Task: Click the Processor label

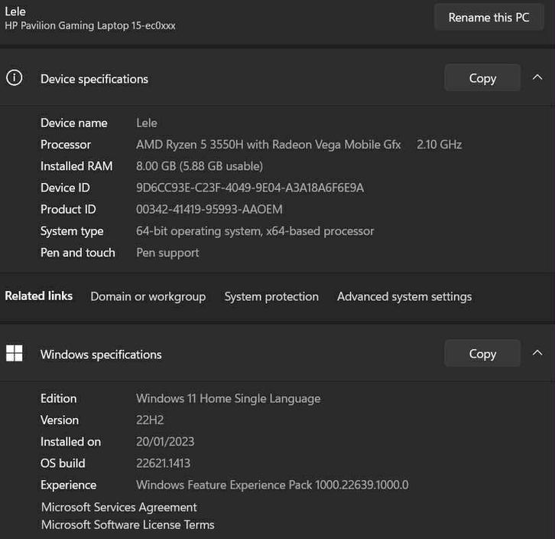Action: point(66,145)
